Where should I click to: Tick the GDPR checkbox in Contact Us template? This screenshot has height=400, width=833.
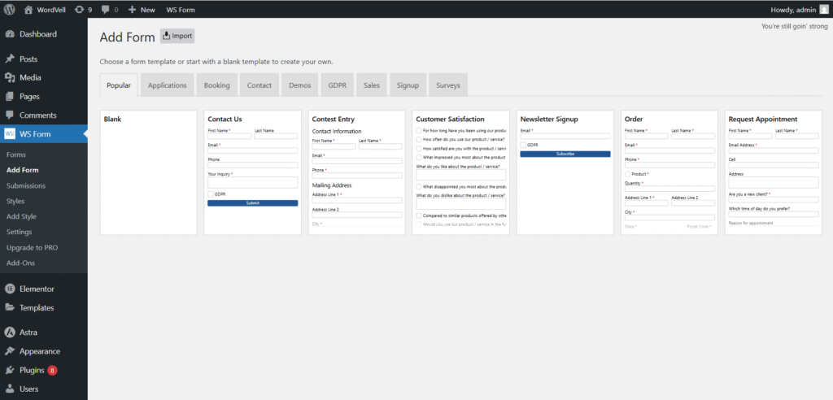[211, 193]
